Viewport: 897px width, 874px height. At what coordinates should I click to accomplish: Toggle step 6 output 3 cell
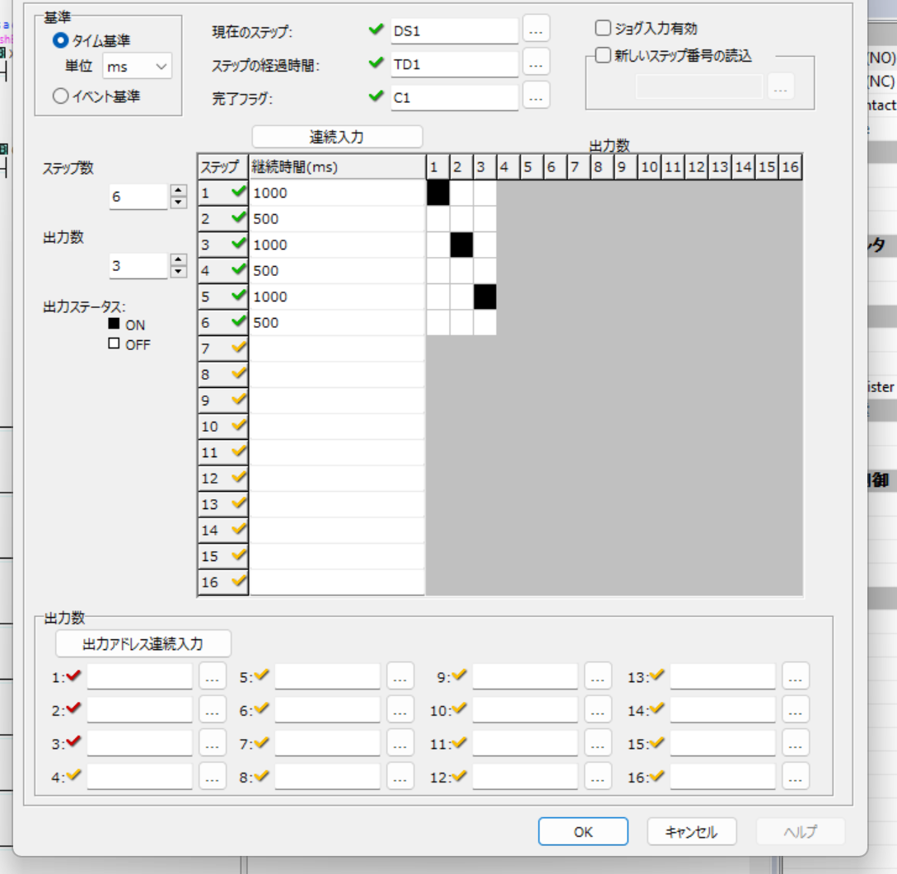click(485, 323)
